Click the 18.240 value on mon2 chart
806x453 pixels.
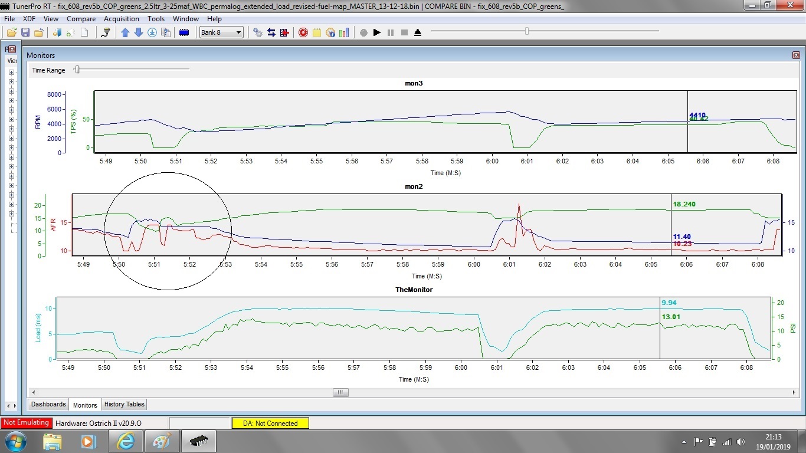[684, 204]
